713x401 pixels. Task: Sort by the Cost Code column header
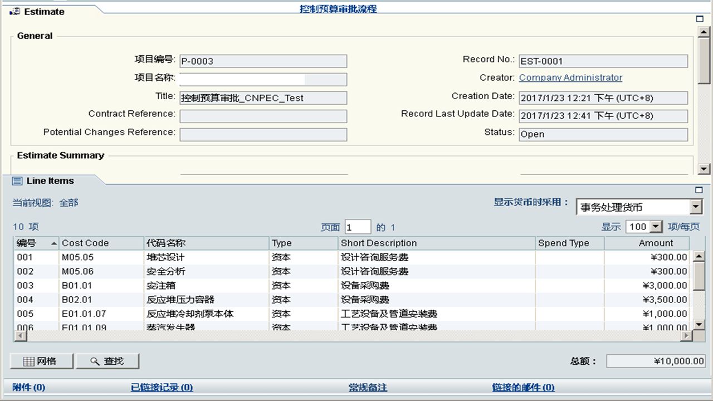85,243
